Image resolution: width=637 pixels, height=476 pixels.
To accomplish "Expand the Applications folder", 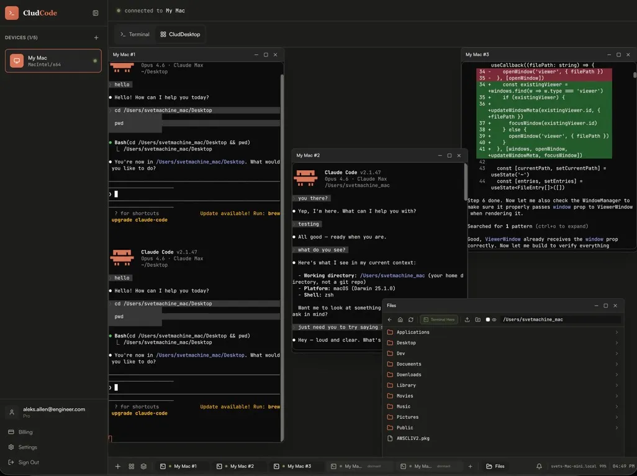I will [x=617, y=331].
